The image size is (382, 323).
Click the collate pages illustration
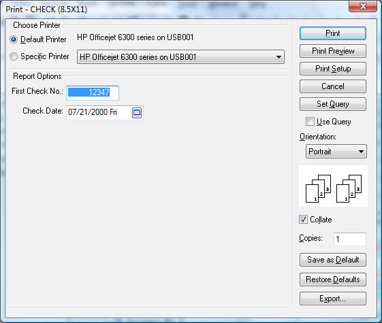[333, 186]
